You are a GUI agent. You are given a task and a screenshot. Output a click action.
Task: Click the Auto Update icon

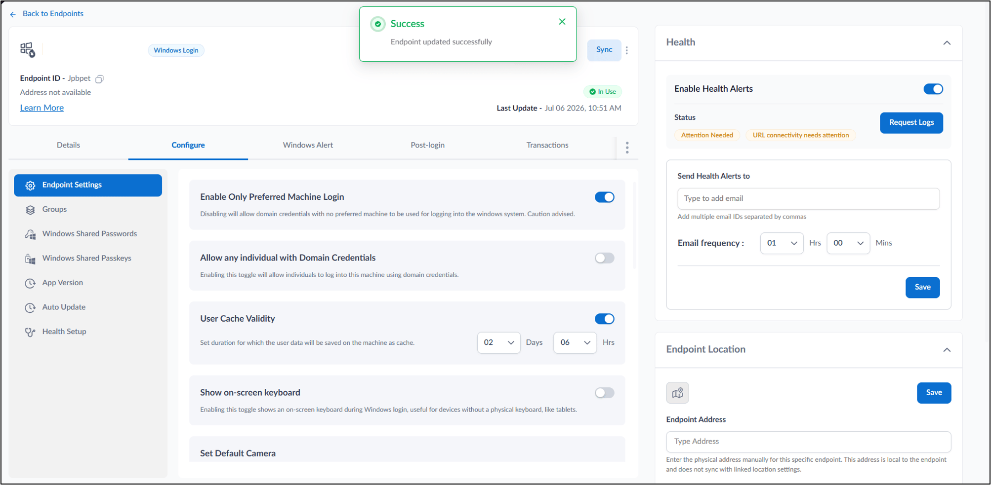tap(30, 307)
